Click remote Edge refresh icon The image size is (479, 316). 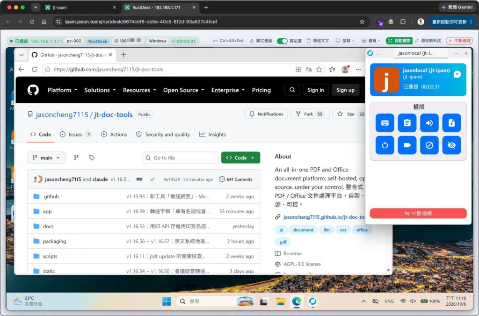pyautogui.click(x=35, y=69)
